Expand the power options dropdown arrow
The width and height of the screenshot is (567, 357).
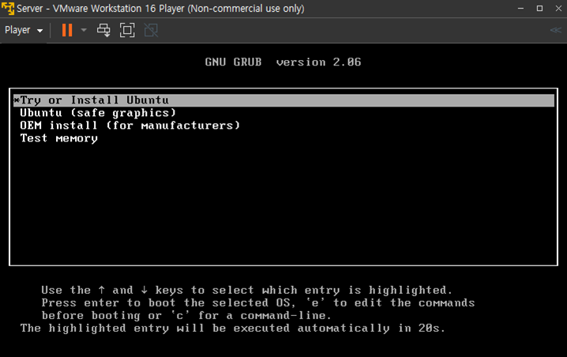coord(84,30)
